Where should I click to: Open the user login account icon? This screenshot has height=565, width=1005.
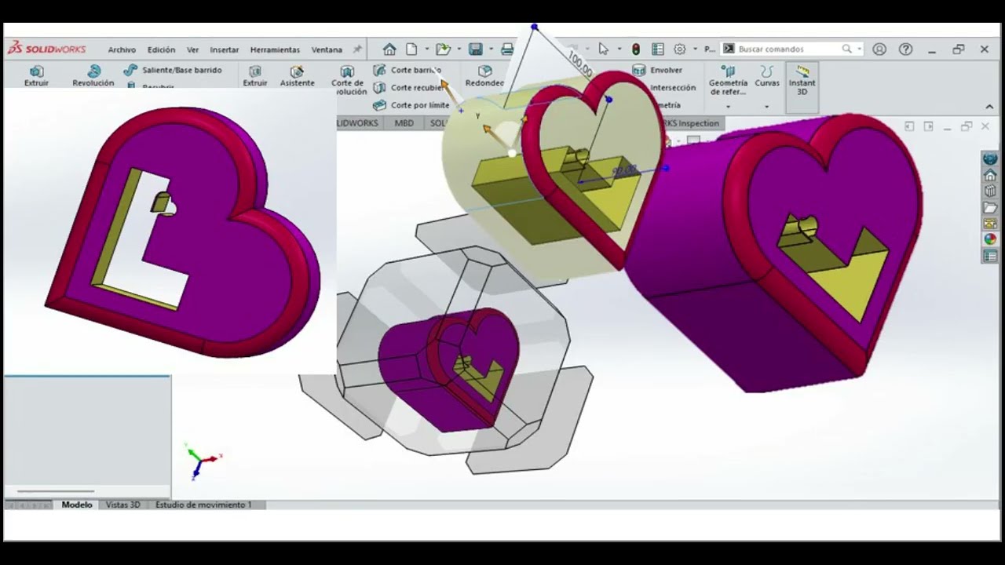click(879, 49)
